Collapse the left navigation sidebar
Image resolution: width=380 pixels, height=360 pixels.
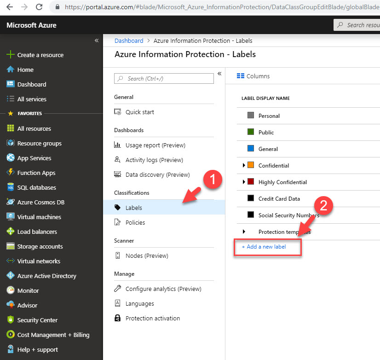coord(97,41)
